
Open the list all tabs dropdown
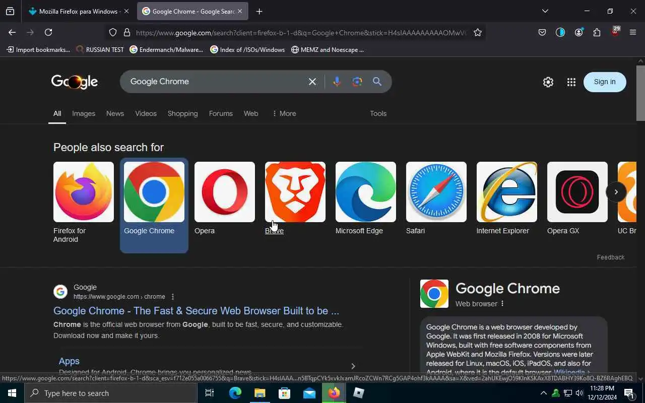[545, 11]
